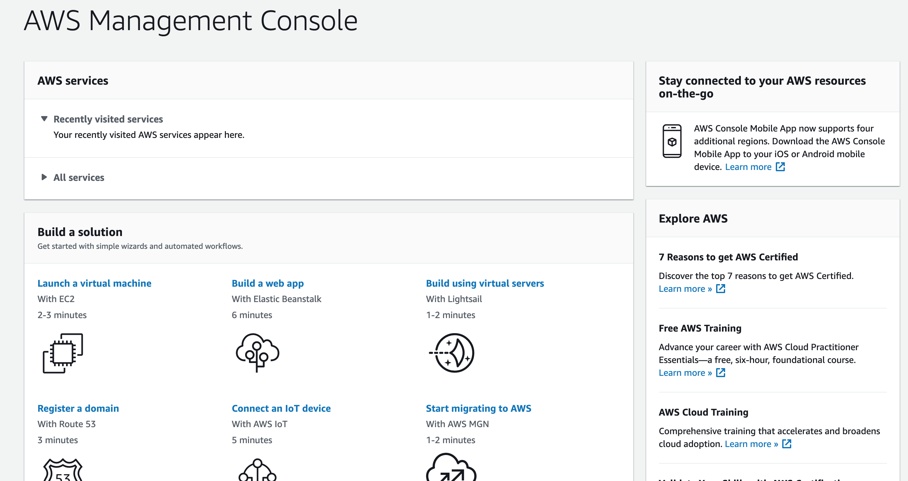Screen dimensions: 908x481
Task: Open Launch a virtual machine wizard
Action: 94,283
